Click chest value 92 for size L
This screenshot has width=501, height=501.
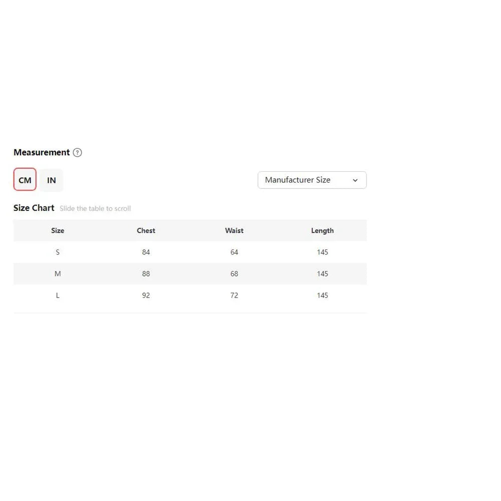point(146,296)
